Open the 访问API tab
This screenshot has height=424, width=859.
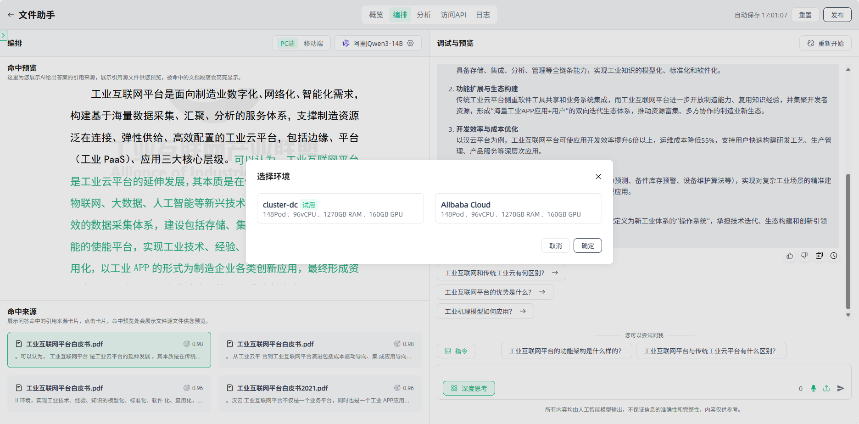point(453,15)
